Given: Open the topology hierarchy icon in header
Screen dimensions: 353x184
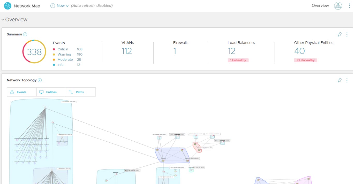Looking at the screenshot, I should tap(338, 6).
